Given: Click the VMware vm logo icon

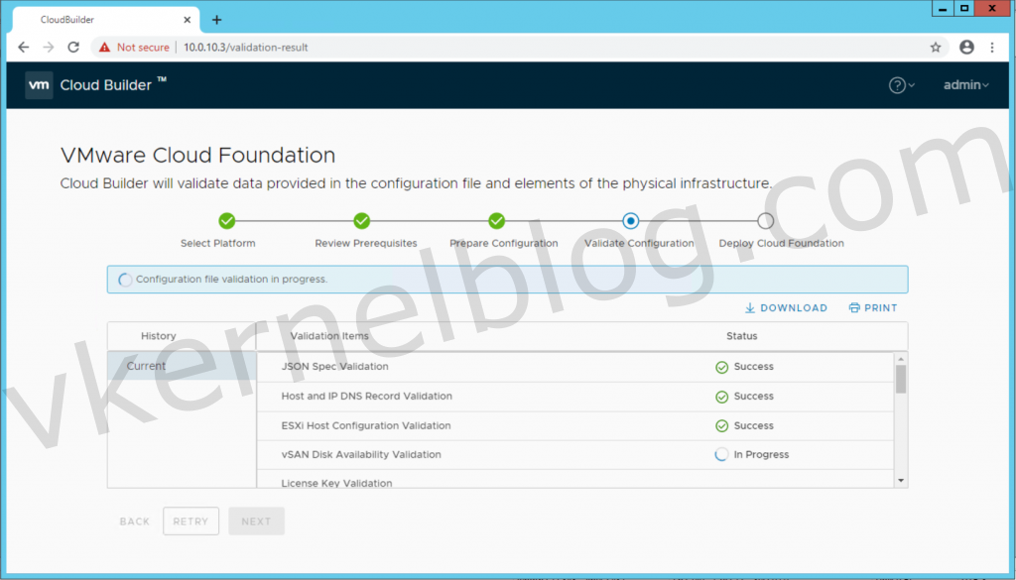Looking at the screenshot, I should pos(39,85).
